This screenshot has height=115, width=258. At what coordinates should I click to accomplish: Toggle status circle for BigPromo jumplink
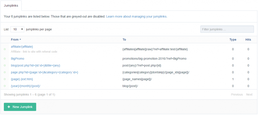(5, 59)
